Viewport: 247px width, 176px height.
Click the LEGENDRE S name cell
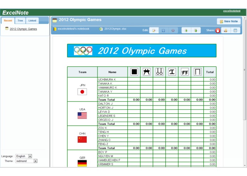coord(112,116)
